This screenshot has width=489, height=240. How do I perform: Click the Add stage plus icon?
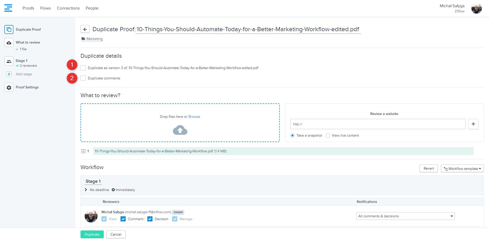pos(9,74)
